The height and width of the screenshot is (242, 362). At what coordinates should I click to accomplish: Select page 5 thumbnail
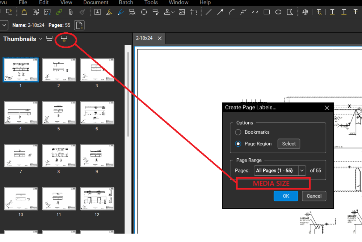click(59, 113)
